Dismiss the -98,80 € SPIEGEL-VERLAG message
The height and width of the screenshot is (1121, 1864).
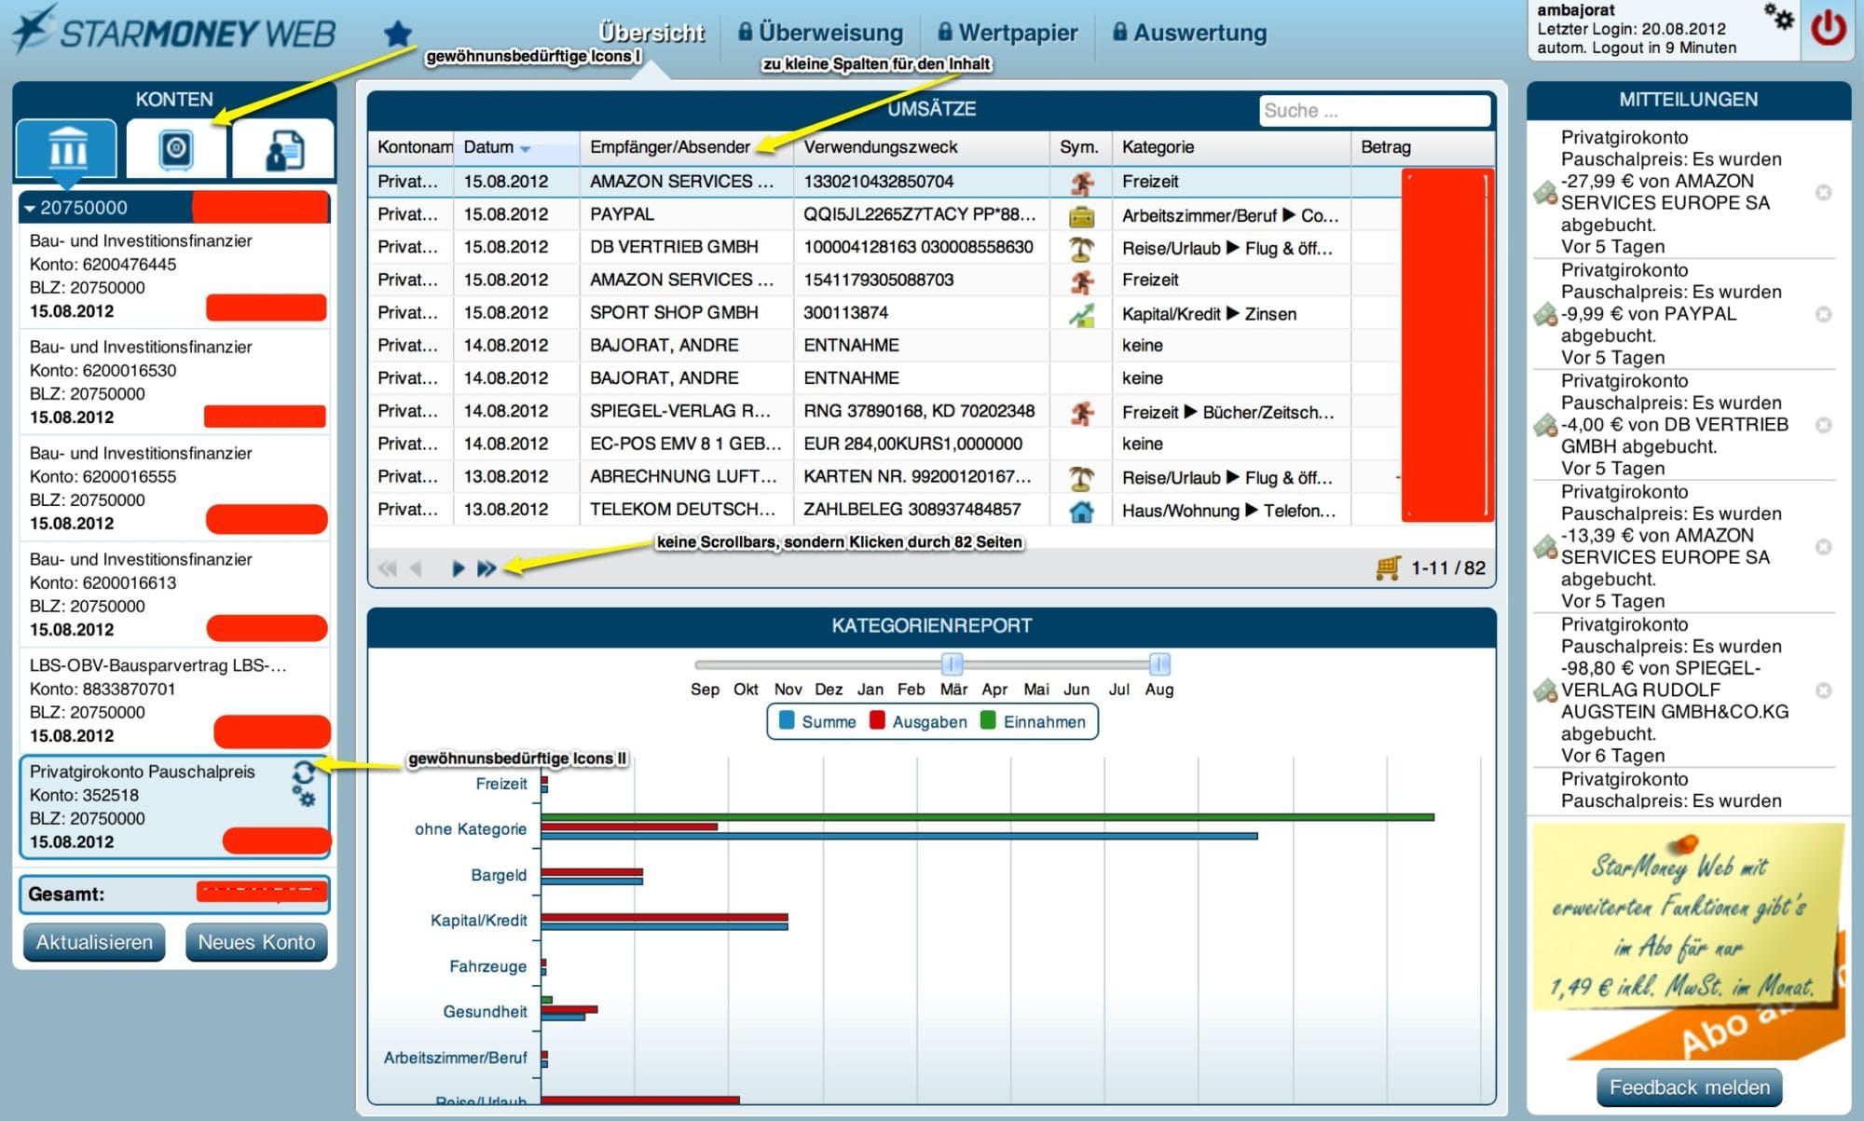[x=1823, y=690]
